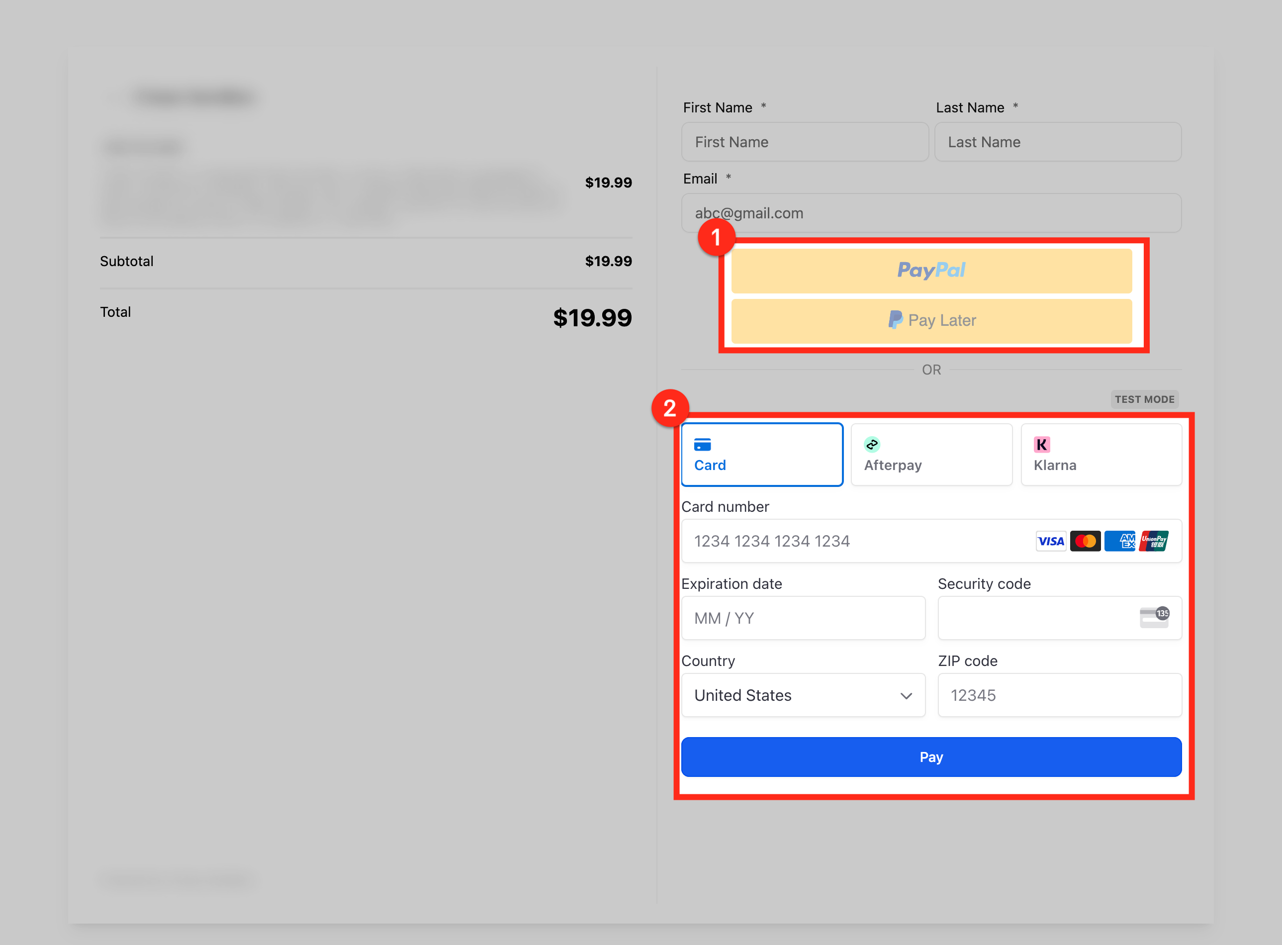Click the ZIP code input field
1282x945 pixels.
(1059, 696)
